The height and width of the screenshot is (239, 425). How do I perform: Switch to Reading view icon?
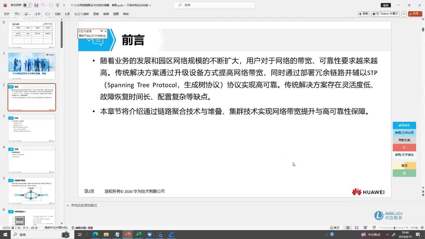[x=366, y=228]
